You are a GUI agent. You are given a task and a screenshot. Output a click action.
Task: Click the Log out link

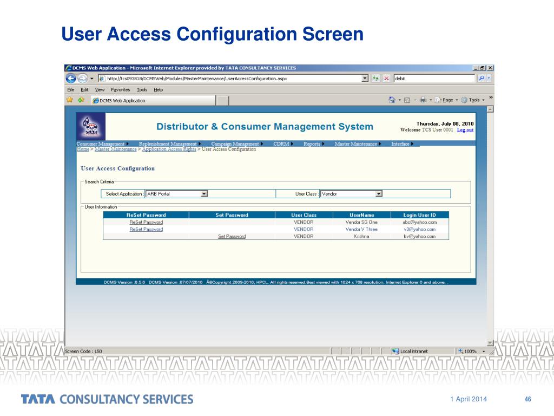(465, 130)
